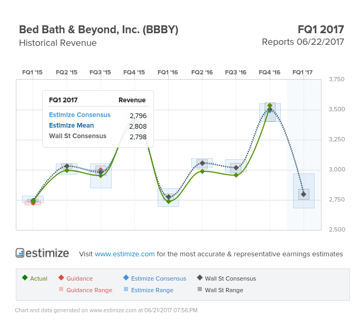Click the Estimize Mean tooltip row
The height and width of the screenshot is (327, 361).
point(98,126)
